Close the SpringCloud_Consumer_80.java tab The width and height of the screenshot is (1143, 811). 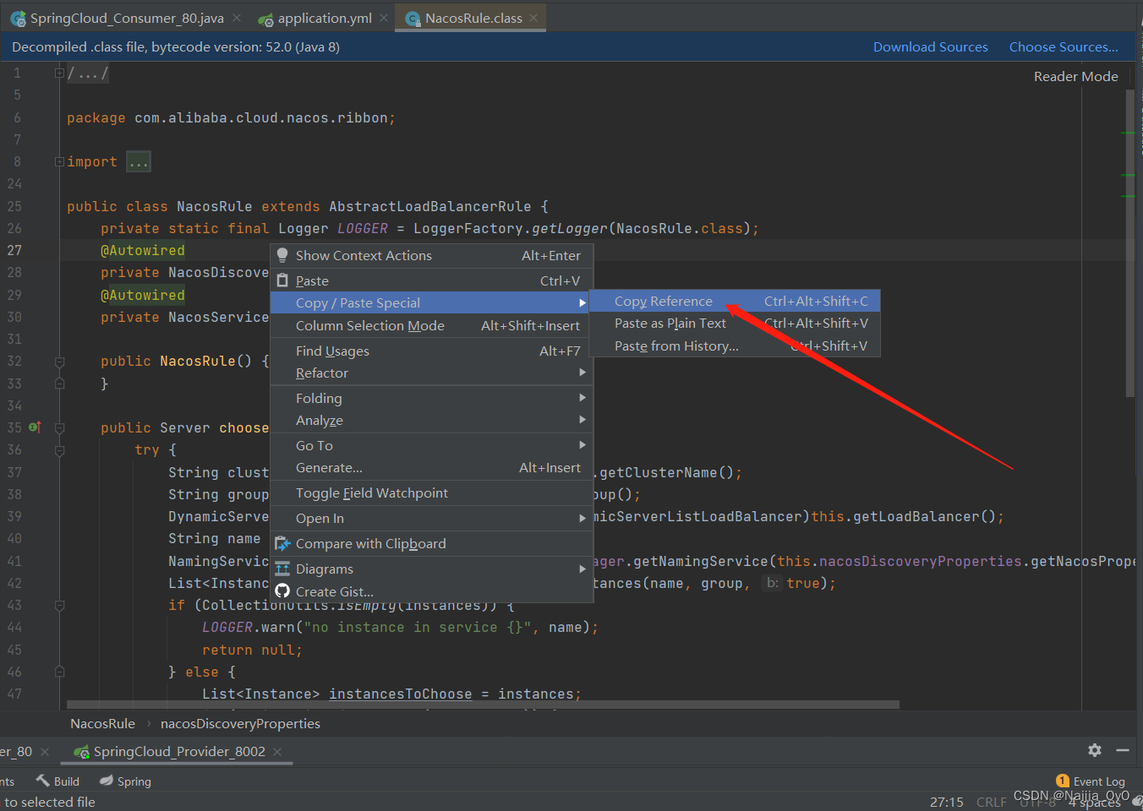pos(237,18)
